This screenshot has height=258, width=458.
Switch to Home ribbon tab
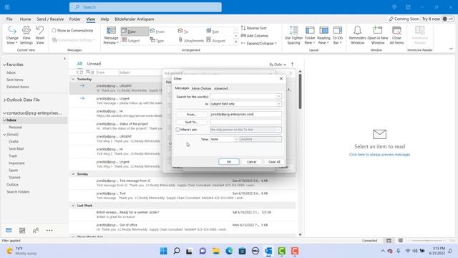point(26,19)
